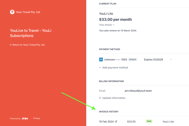Click the CURRENT PLAN section heading
Viewport: 189px width, 126px height.
point(108,4)
